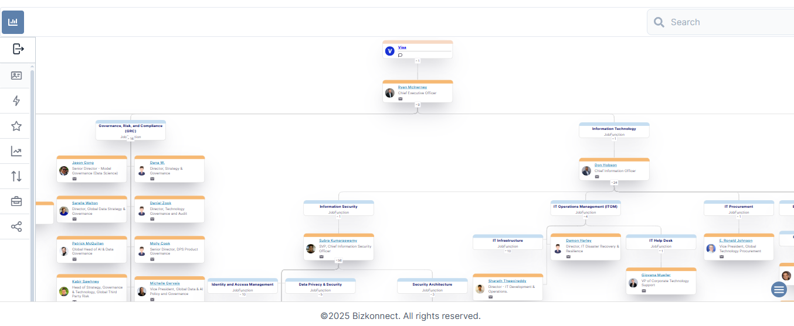Open Don Hobson's profile link
The width and height of the screenshot is (794, 326).
(x=605, y=165)
